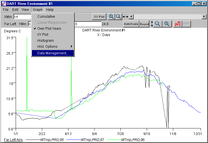This screenshot has width=208, height=143.
Task: Click the vertical zoom in magnifier
Action: click(x=167, y=24)
